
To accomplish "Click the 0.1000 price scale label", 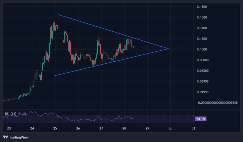I will (201, 49).
